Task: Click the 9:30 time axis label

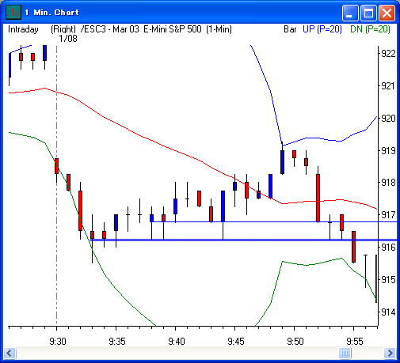Action: pos(58,342)
